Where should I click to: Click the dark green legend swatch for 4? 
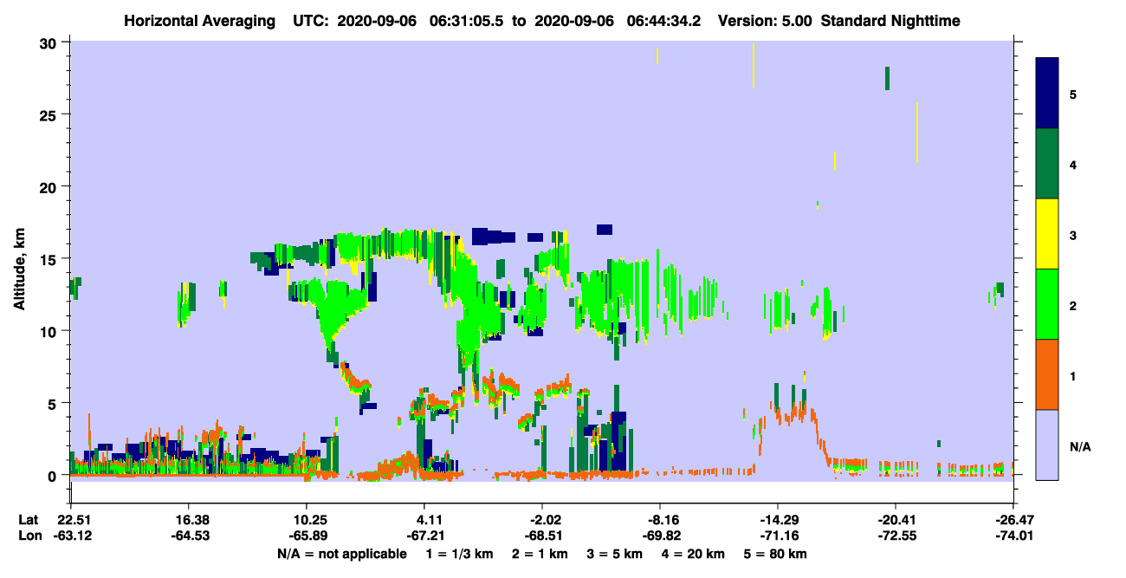(x=1047, y=164)
